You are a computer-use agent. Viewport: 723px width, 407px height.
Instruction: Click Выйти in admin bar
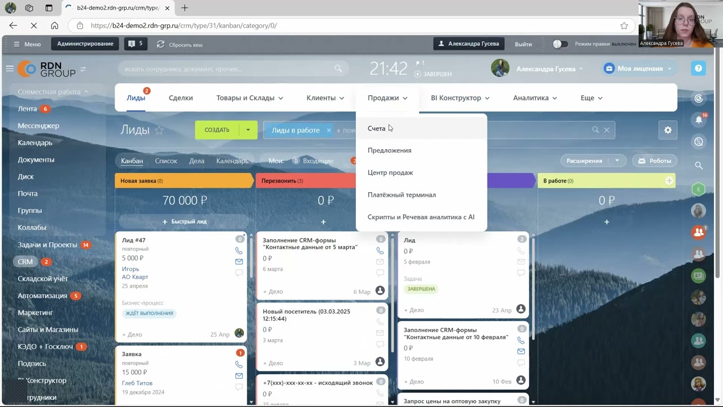click(523, 44)
